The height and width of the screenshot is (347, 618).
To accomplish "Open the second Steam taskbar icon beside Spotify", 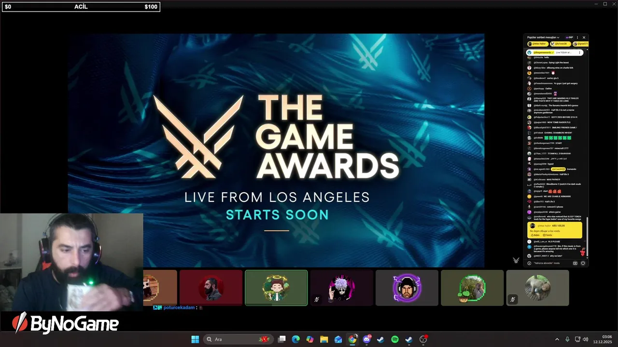I will (x=408, y=339).
